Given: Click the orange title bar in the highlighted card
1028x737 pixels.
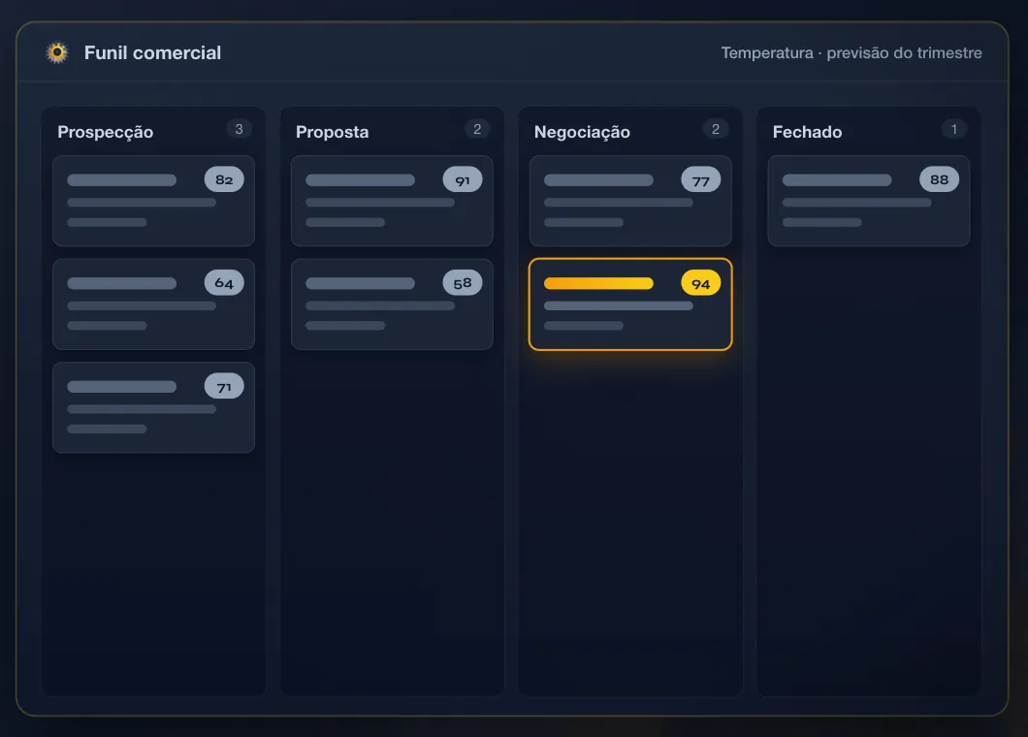Looking at the screenshot, I should click(x=598, y=283).
